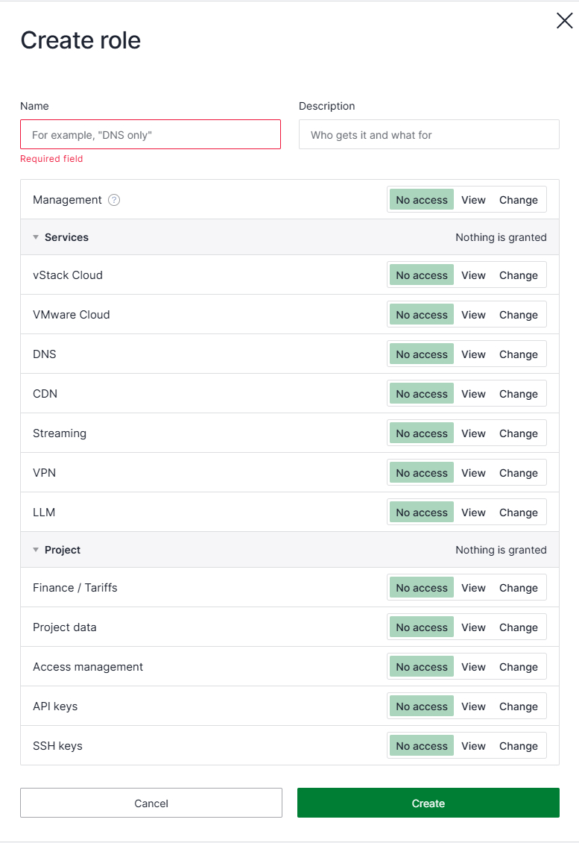Click the green Create button

pyautogui.click(x=428, y=803)
